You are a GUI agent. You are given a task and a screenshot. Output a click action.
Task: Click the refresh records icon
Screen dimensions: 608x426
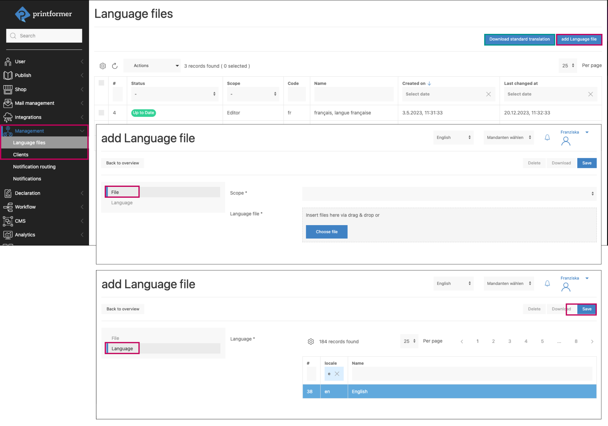coord(115,66)
